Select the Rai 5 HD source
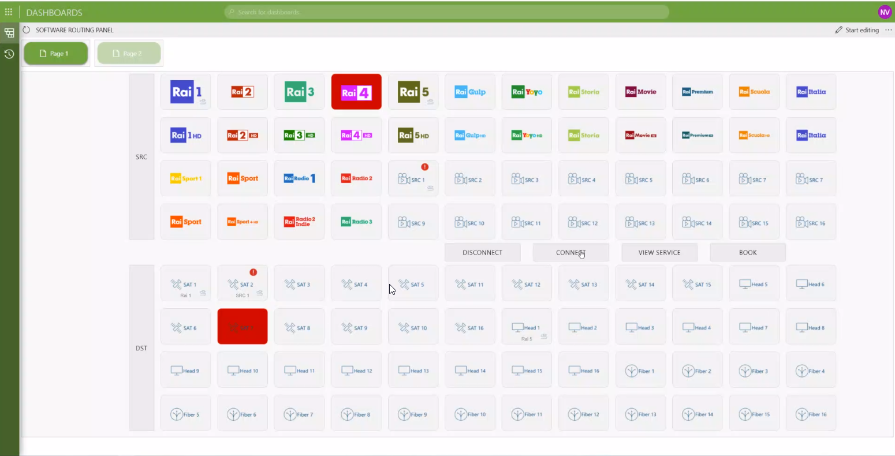The image size is (895, 456). point(413,135)
